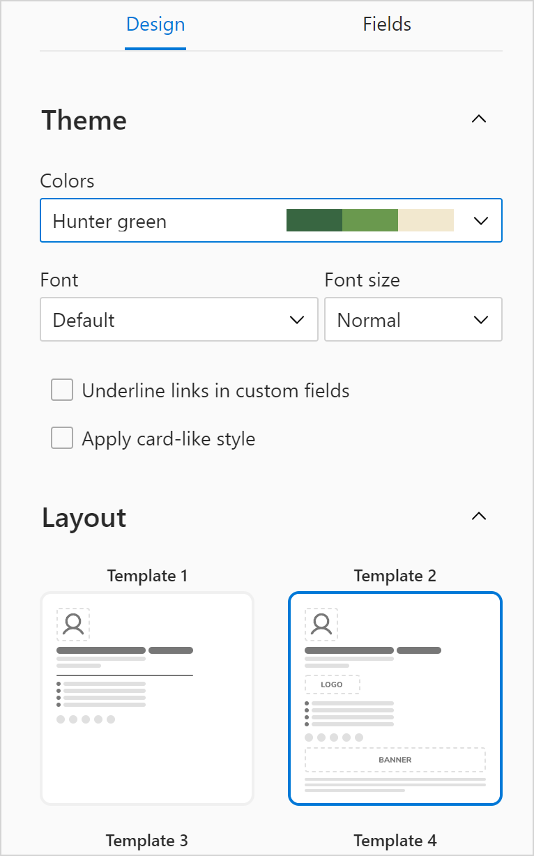
Task: Collapse the Theme section chevron
Action: [x=478, y=119]
